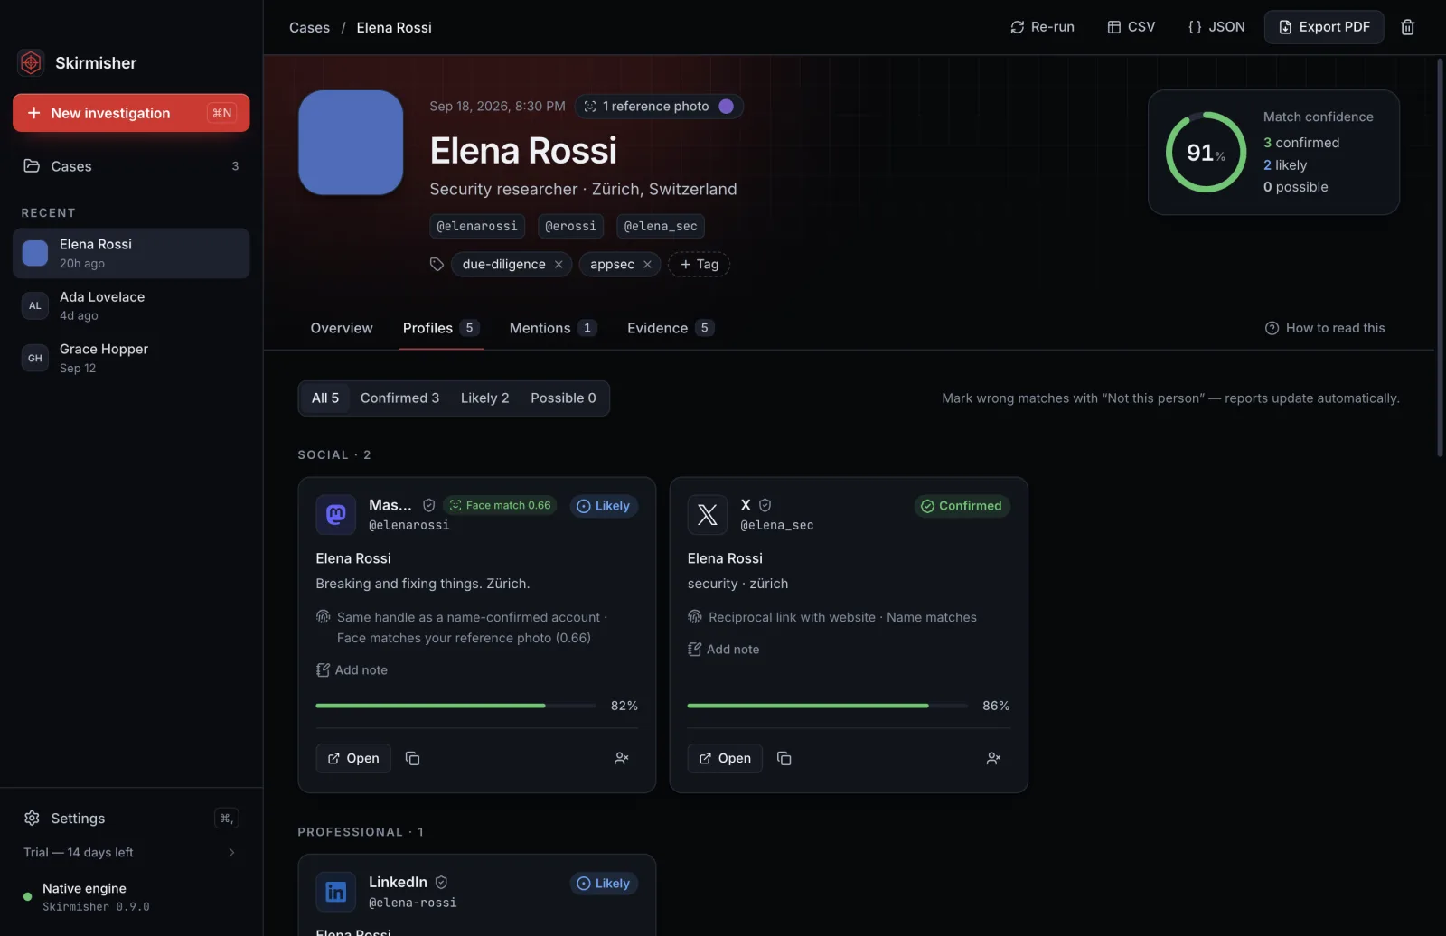Switch to the Overview tab
The height and width of the screenshot is (936, 1446).
pyautogui.click(x=342, y=328)
